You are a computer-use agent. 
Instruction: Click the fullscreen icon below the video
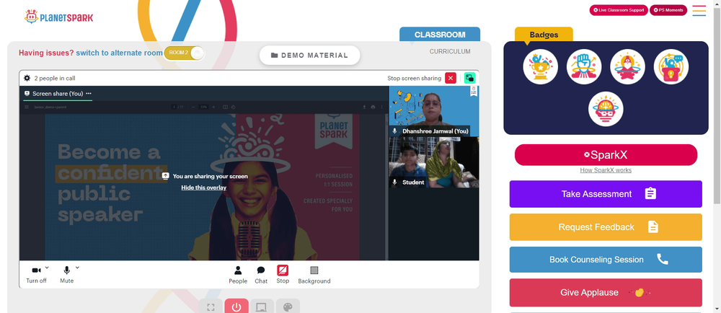click(x=211, y=307)
